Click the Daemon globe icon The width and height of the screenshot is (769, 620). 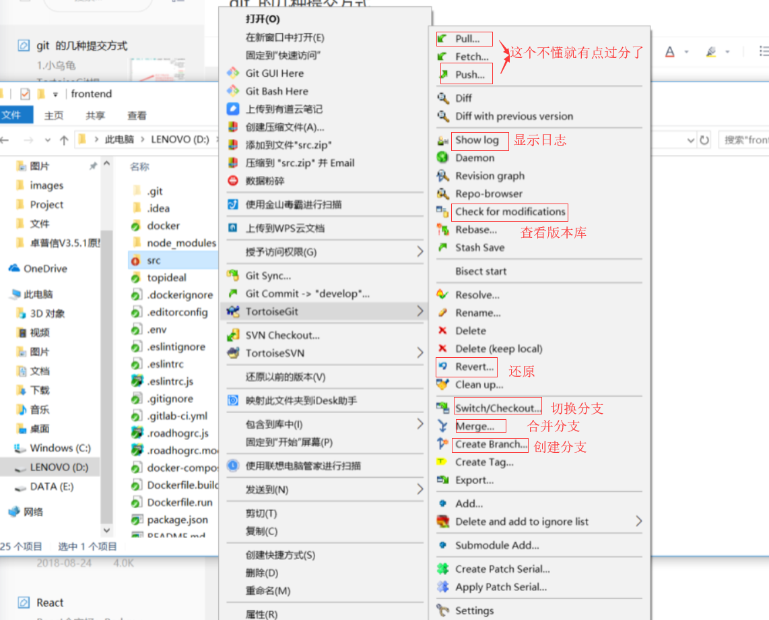(x=442, y=158)
